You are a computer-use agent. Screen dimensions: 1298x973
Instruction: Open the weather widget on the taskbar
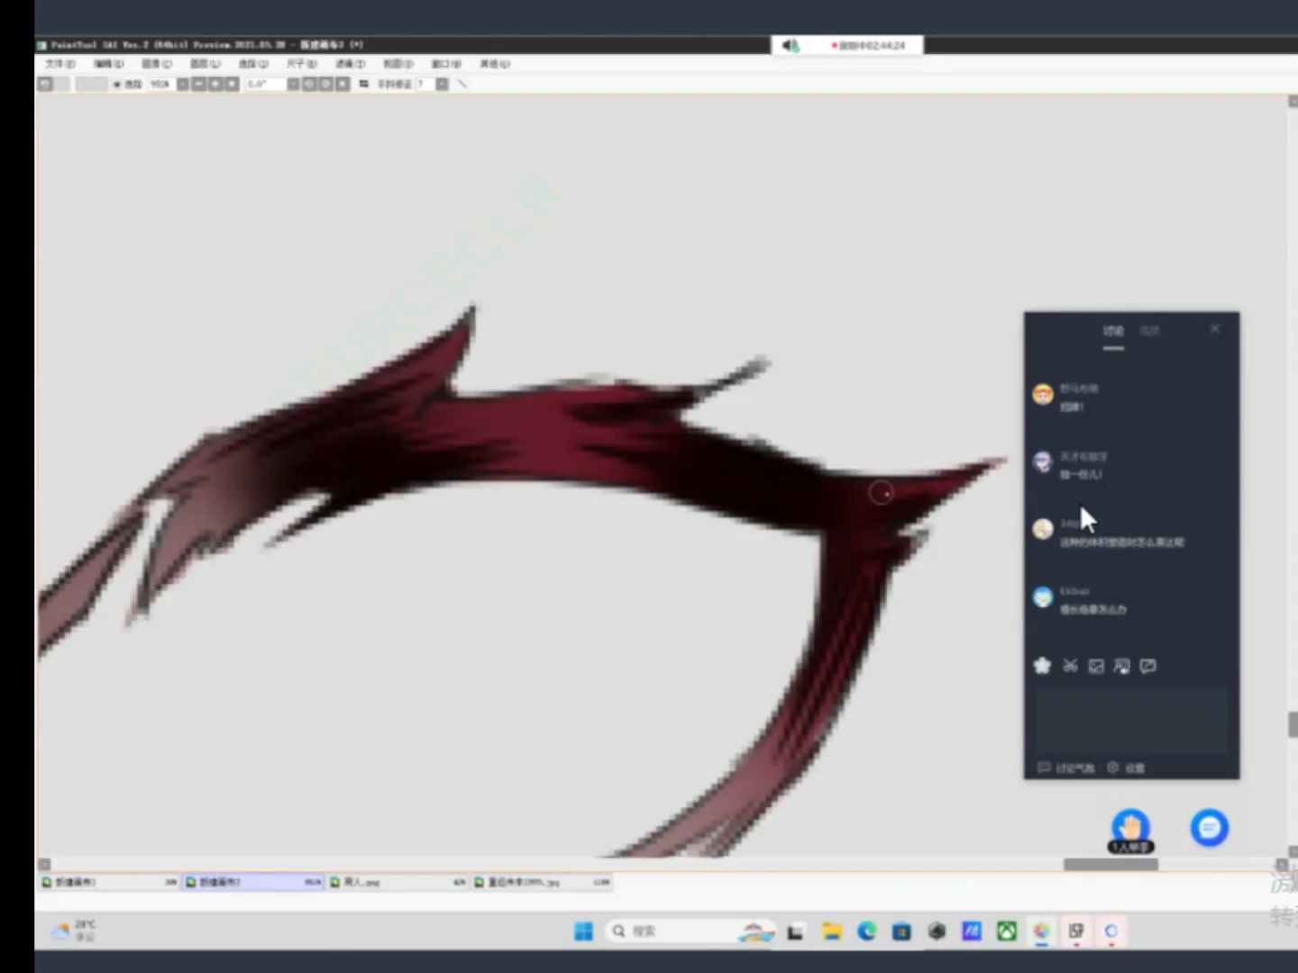[74, 931]
